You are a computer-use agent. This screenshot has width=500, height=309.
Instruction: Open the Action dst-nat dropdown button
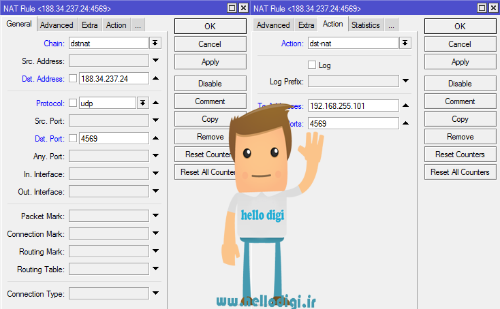click(x=405, y=43)
